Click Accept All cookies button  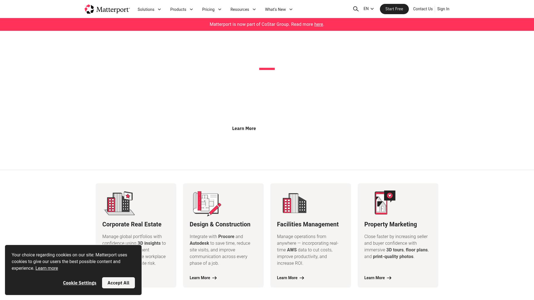pos(118,283)
